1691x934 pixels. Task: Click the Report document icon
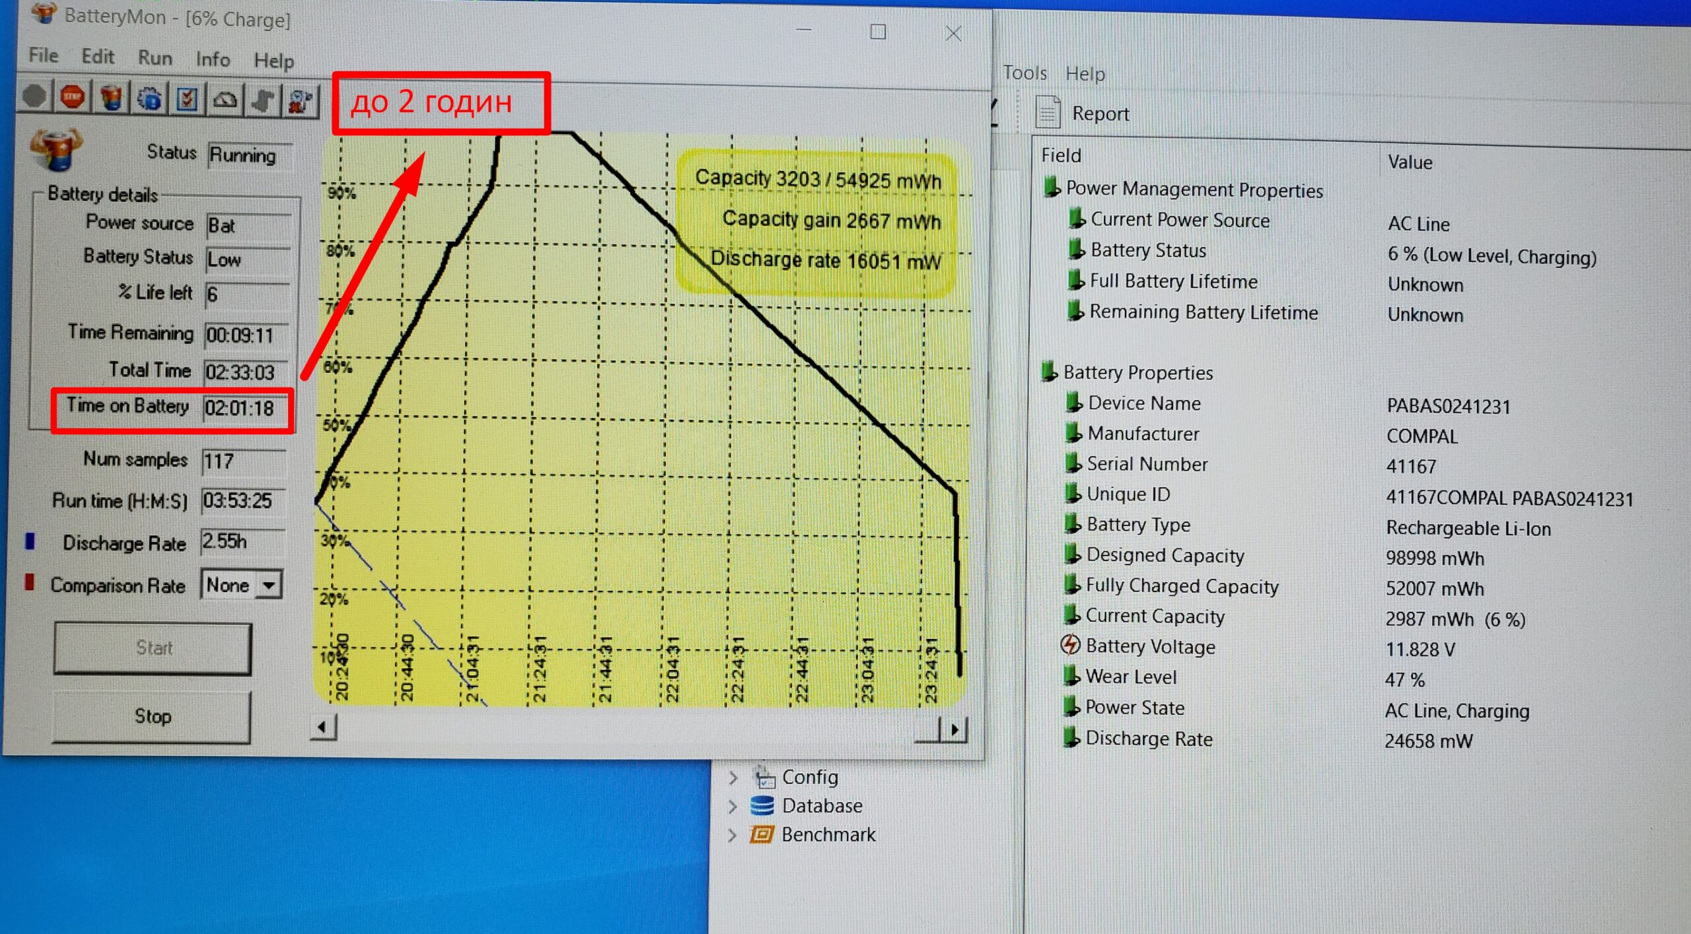pyautogui.click(x=1048, y=112)
